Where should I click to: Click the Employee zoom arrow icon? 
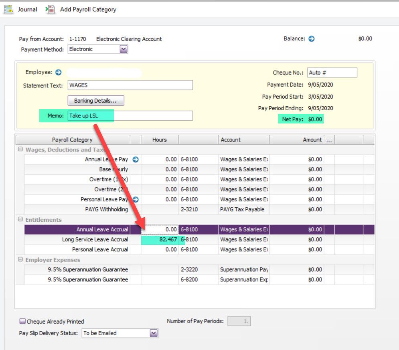point(59,72)
